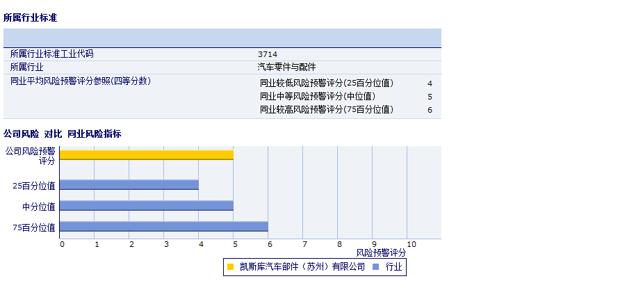Click the 行业 legend label

point(393,267)
